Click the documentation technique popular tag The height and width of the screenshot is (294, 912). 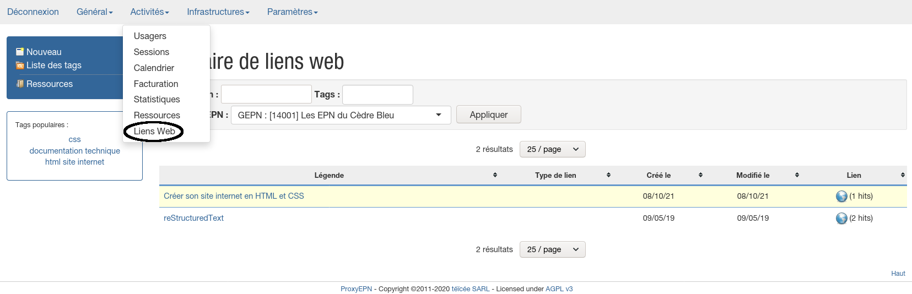pos(75,151)
